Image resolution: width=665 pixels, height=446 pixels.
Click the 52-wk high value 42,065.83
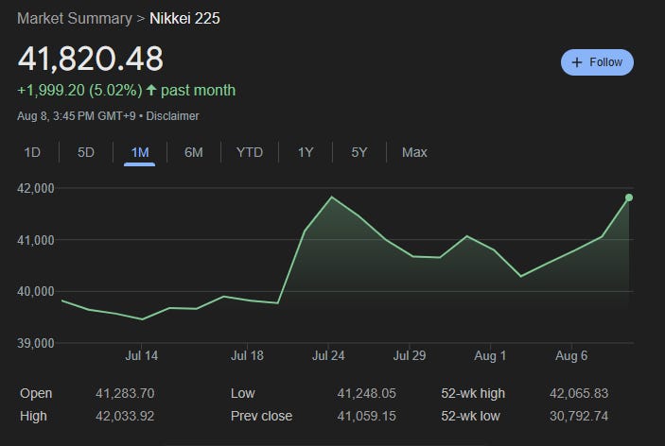coord(579,393)
